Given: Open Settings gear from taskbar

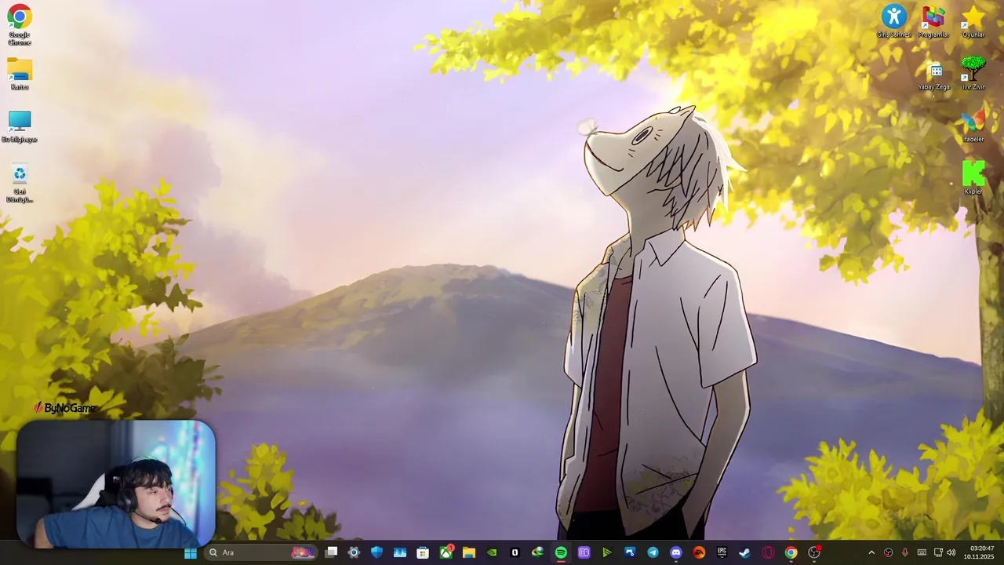Looking at the screenshot, I should pos(354,552).
